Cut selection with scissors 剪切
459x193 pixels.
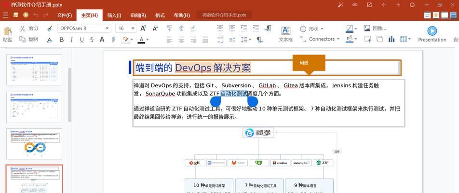pyautogui.click(x=29, y=28)
